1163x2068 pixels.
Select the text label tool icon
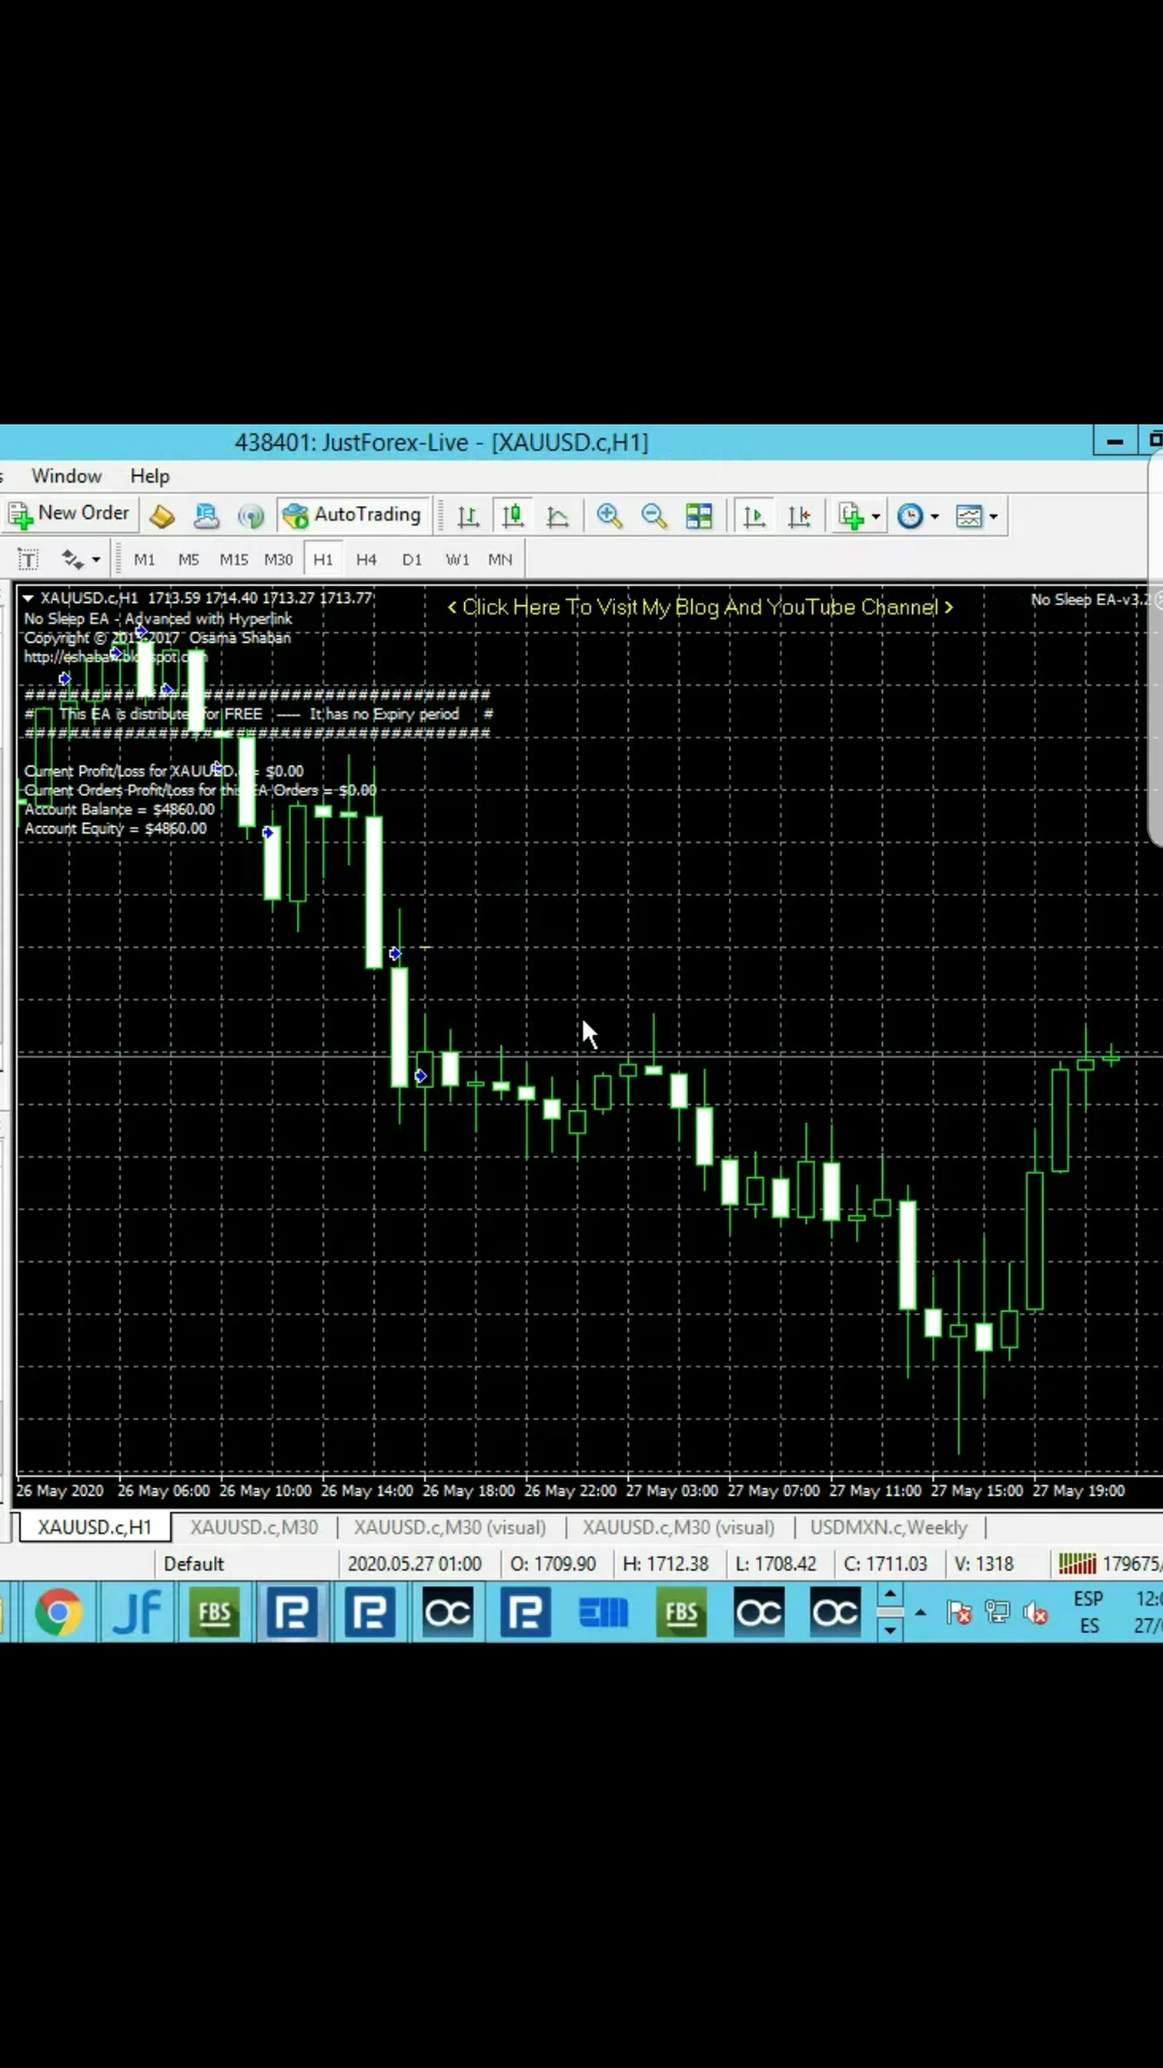tap(28, 560)
